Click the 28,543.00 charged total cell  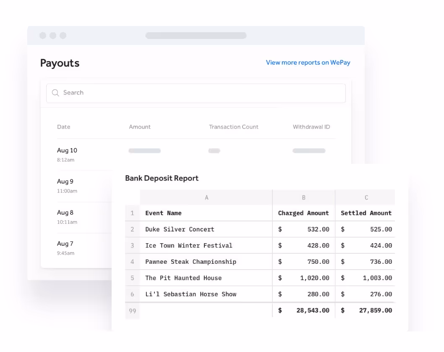pyautogui.click(x=303, y=310)
